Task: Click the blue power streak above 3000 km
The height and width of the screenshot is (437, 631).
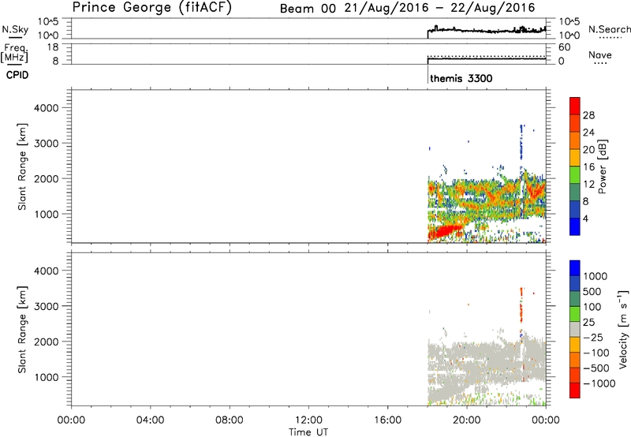Action: 521,142
